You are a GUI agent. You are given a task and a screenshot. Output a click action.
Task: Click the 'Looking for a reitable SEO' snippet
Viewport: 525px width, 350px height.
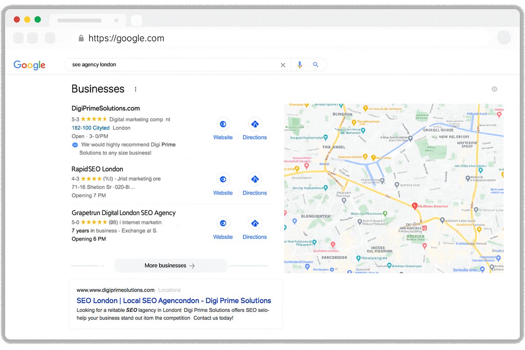pos(173,314)
